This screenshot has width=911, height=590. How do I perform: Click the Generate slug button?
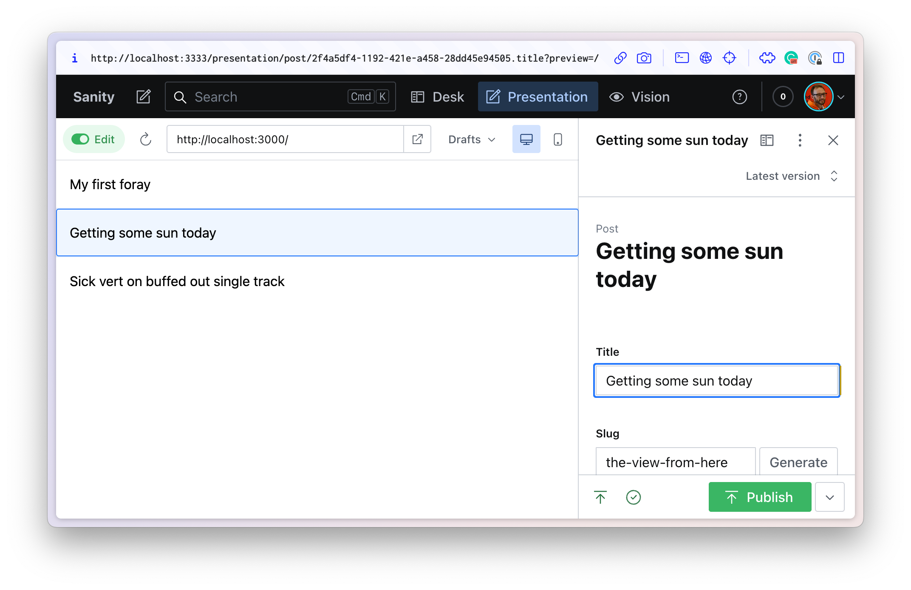798,462
